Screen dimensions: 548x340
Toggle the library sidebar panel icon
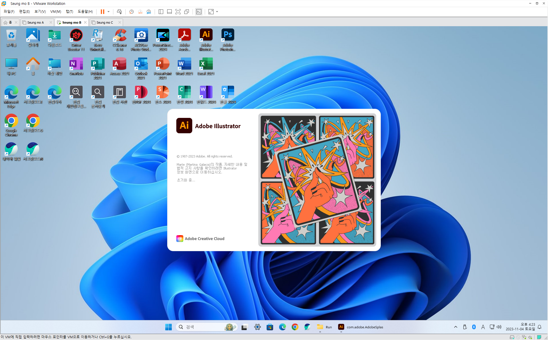click(x=161, y=12)
